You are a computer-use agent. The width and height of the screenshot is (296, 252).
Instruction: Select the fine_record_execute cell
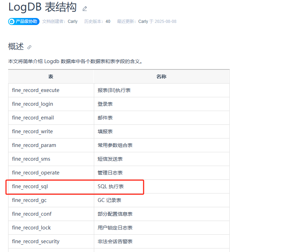[x=51, y=90]
